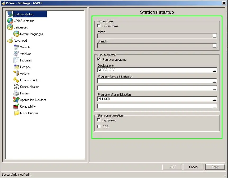Click the User accounts key icon
This screenshot has width=228, height=178.
[x=16, y=80]
